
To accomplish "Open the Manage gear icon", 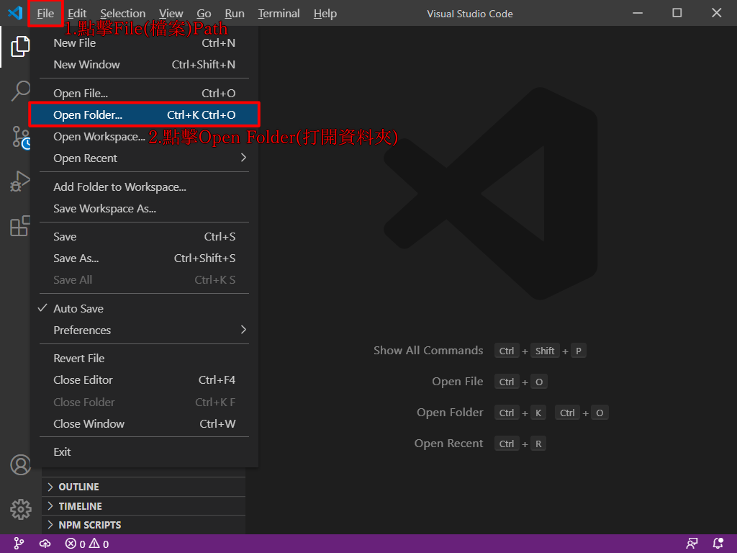I will [x=21, y=509].
